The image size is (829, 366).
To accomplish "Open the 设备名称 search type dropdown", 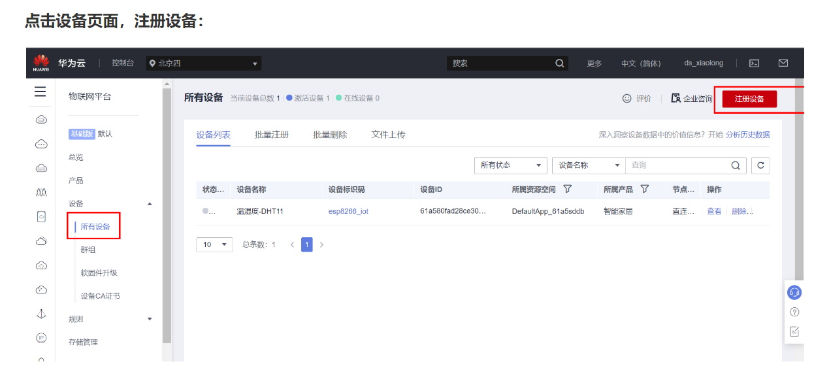I will click(x=589, y=165).
